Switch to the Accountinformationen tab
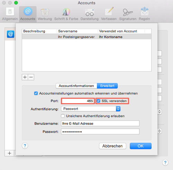Screen dimensions: 173x170 pyautogui.click(x=76, y=86)
